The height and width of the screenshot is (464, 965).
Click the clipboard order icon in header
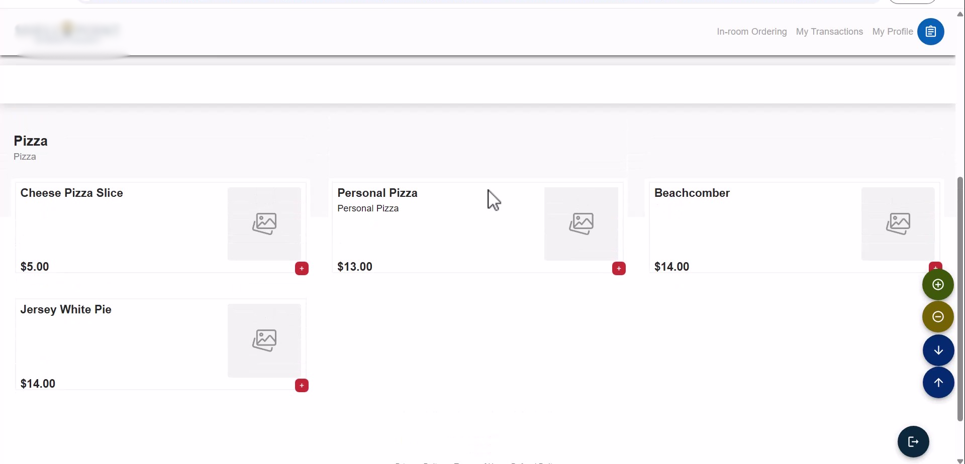point(930,32)
